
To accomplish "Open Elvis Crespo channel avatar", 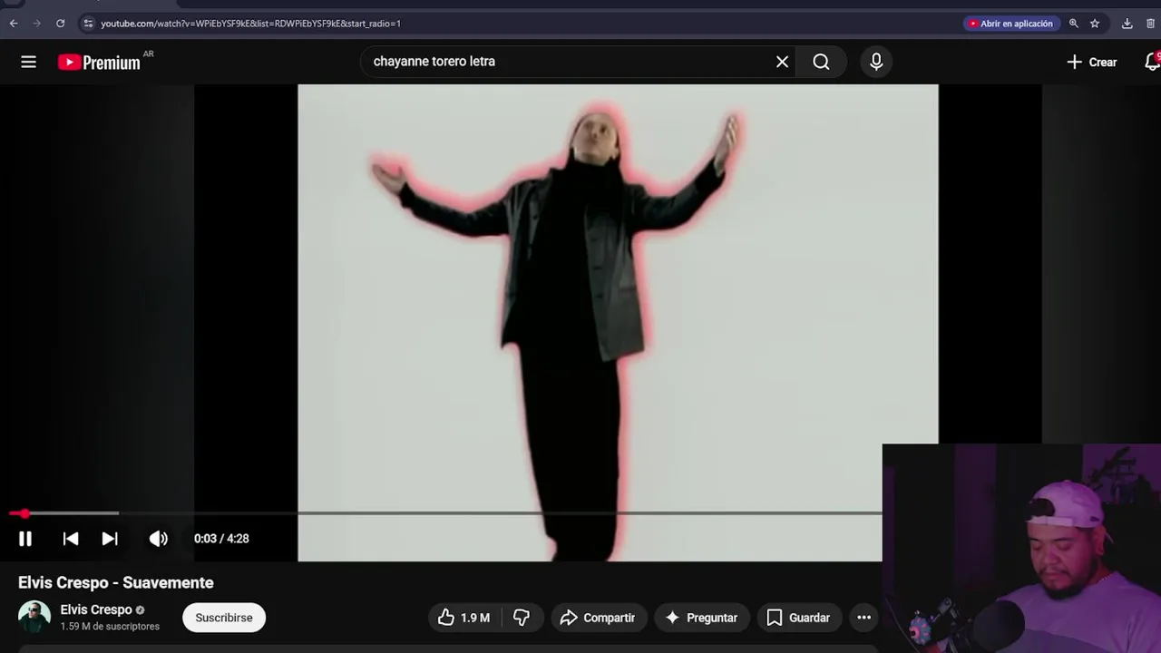I will point(34,617).
